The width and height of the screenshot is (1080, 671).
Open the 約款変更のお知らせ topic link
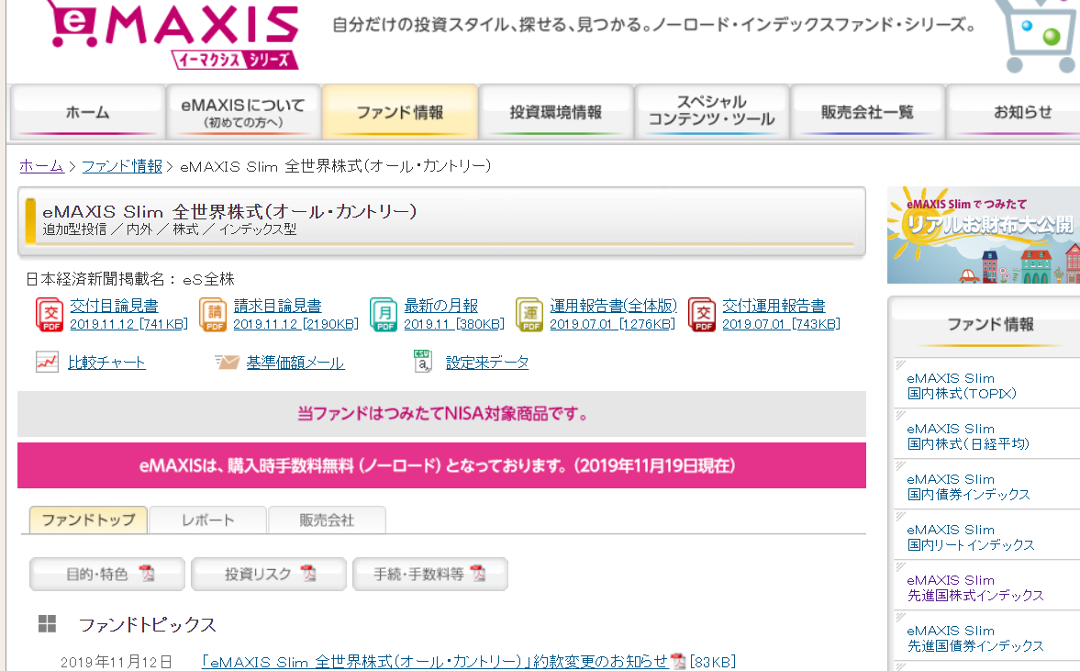(x=435, y=662)
